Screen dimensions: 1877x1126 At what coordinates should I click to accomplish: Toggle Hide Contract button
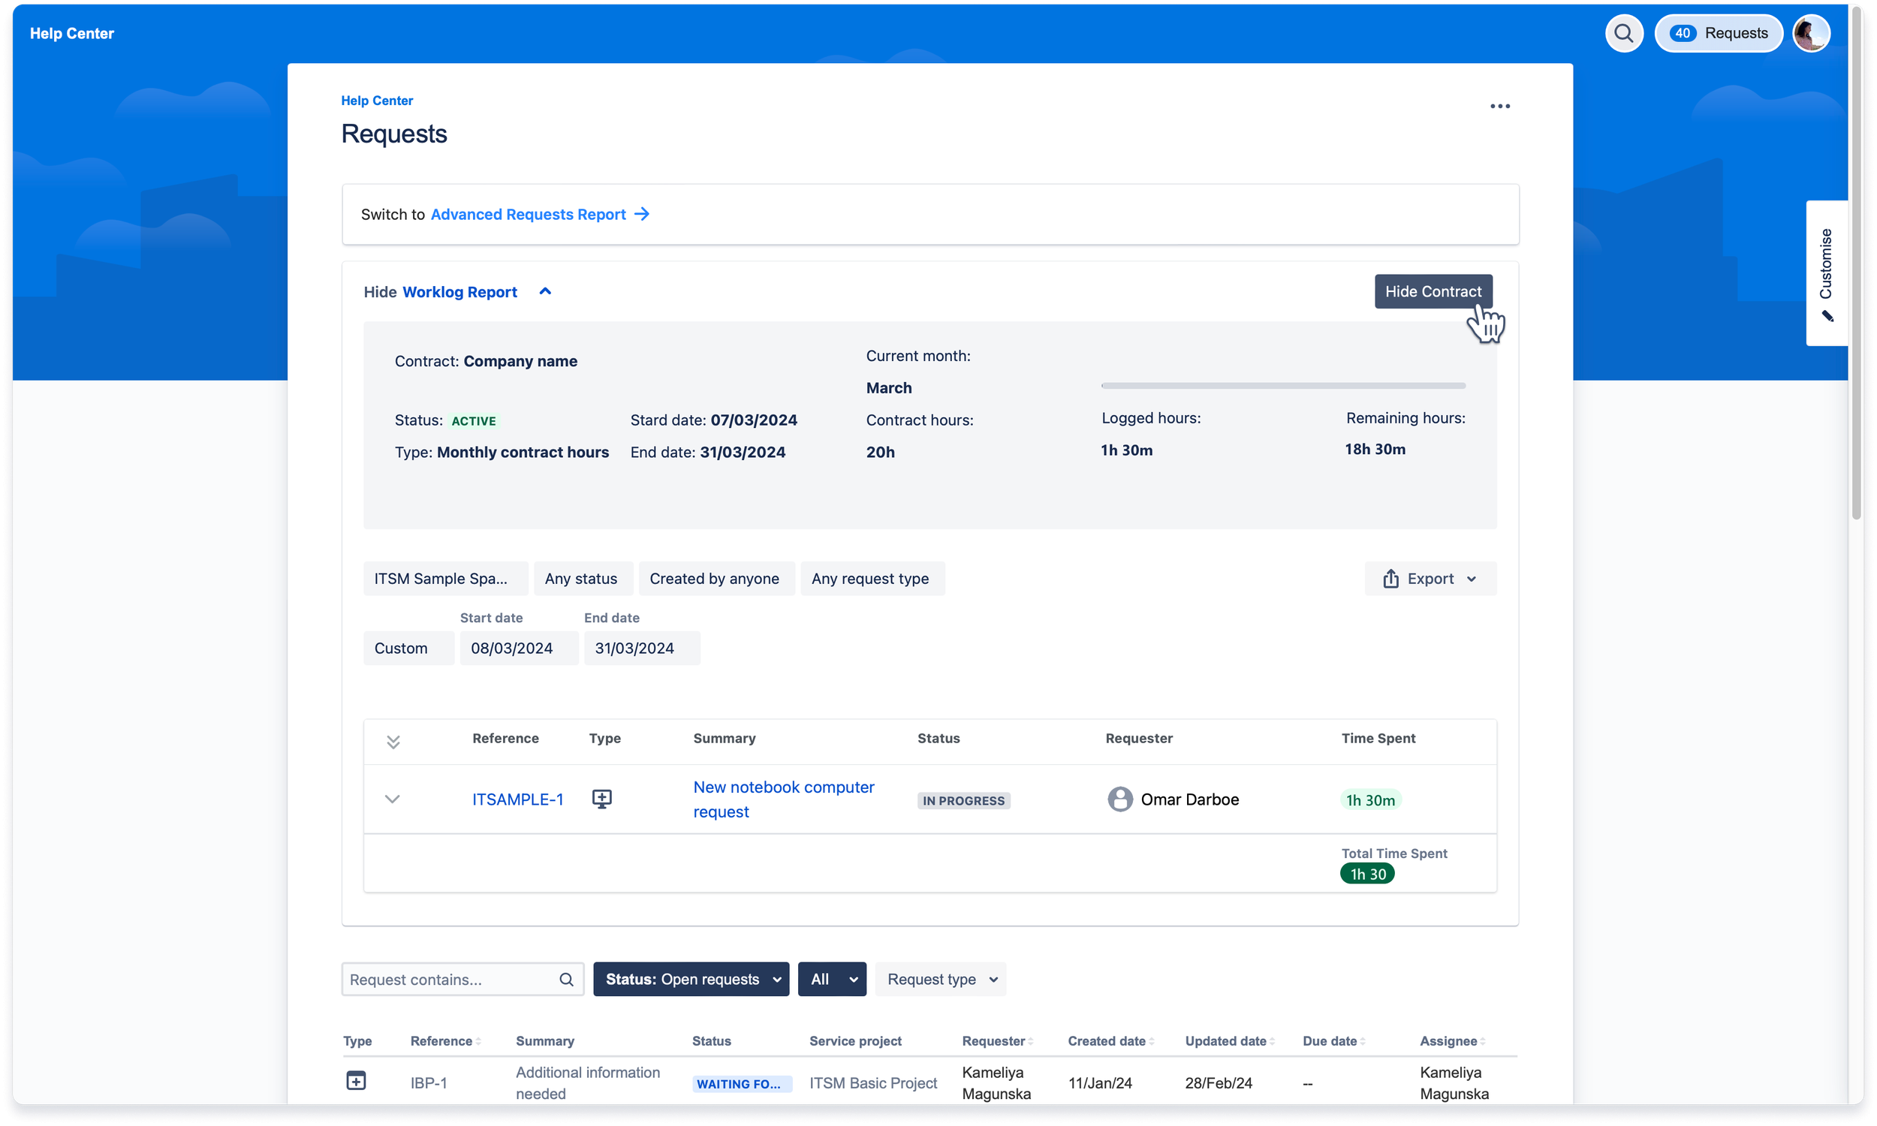tap(1433, 291)
